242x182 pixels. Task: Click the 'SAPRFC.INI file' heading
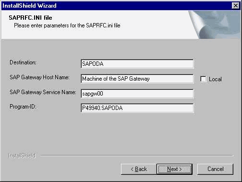click(30, 18)
